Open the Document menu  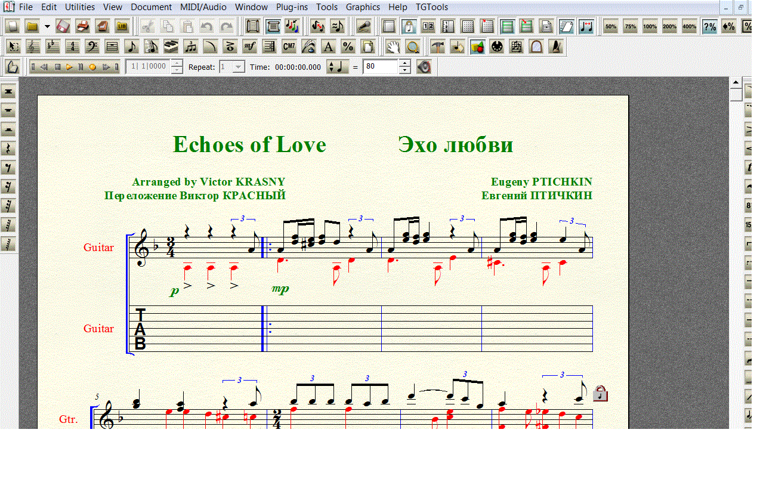coord(151,7)
